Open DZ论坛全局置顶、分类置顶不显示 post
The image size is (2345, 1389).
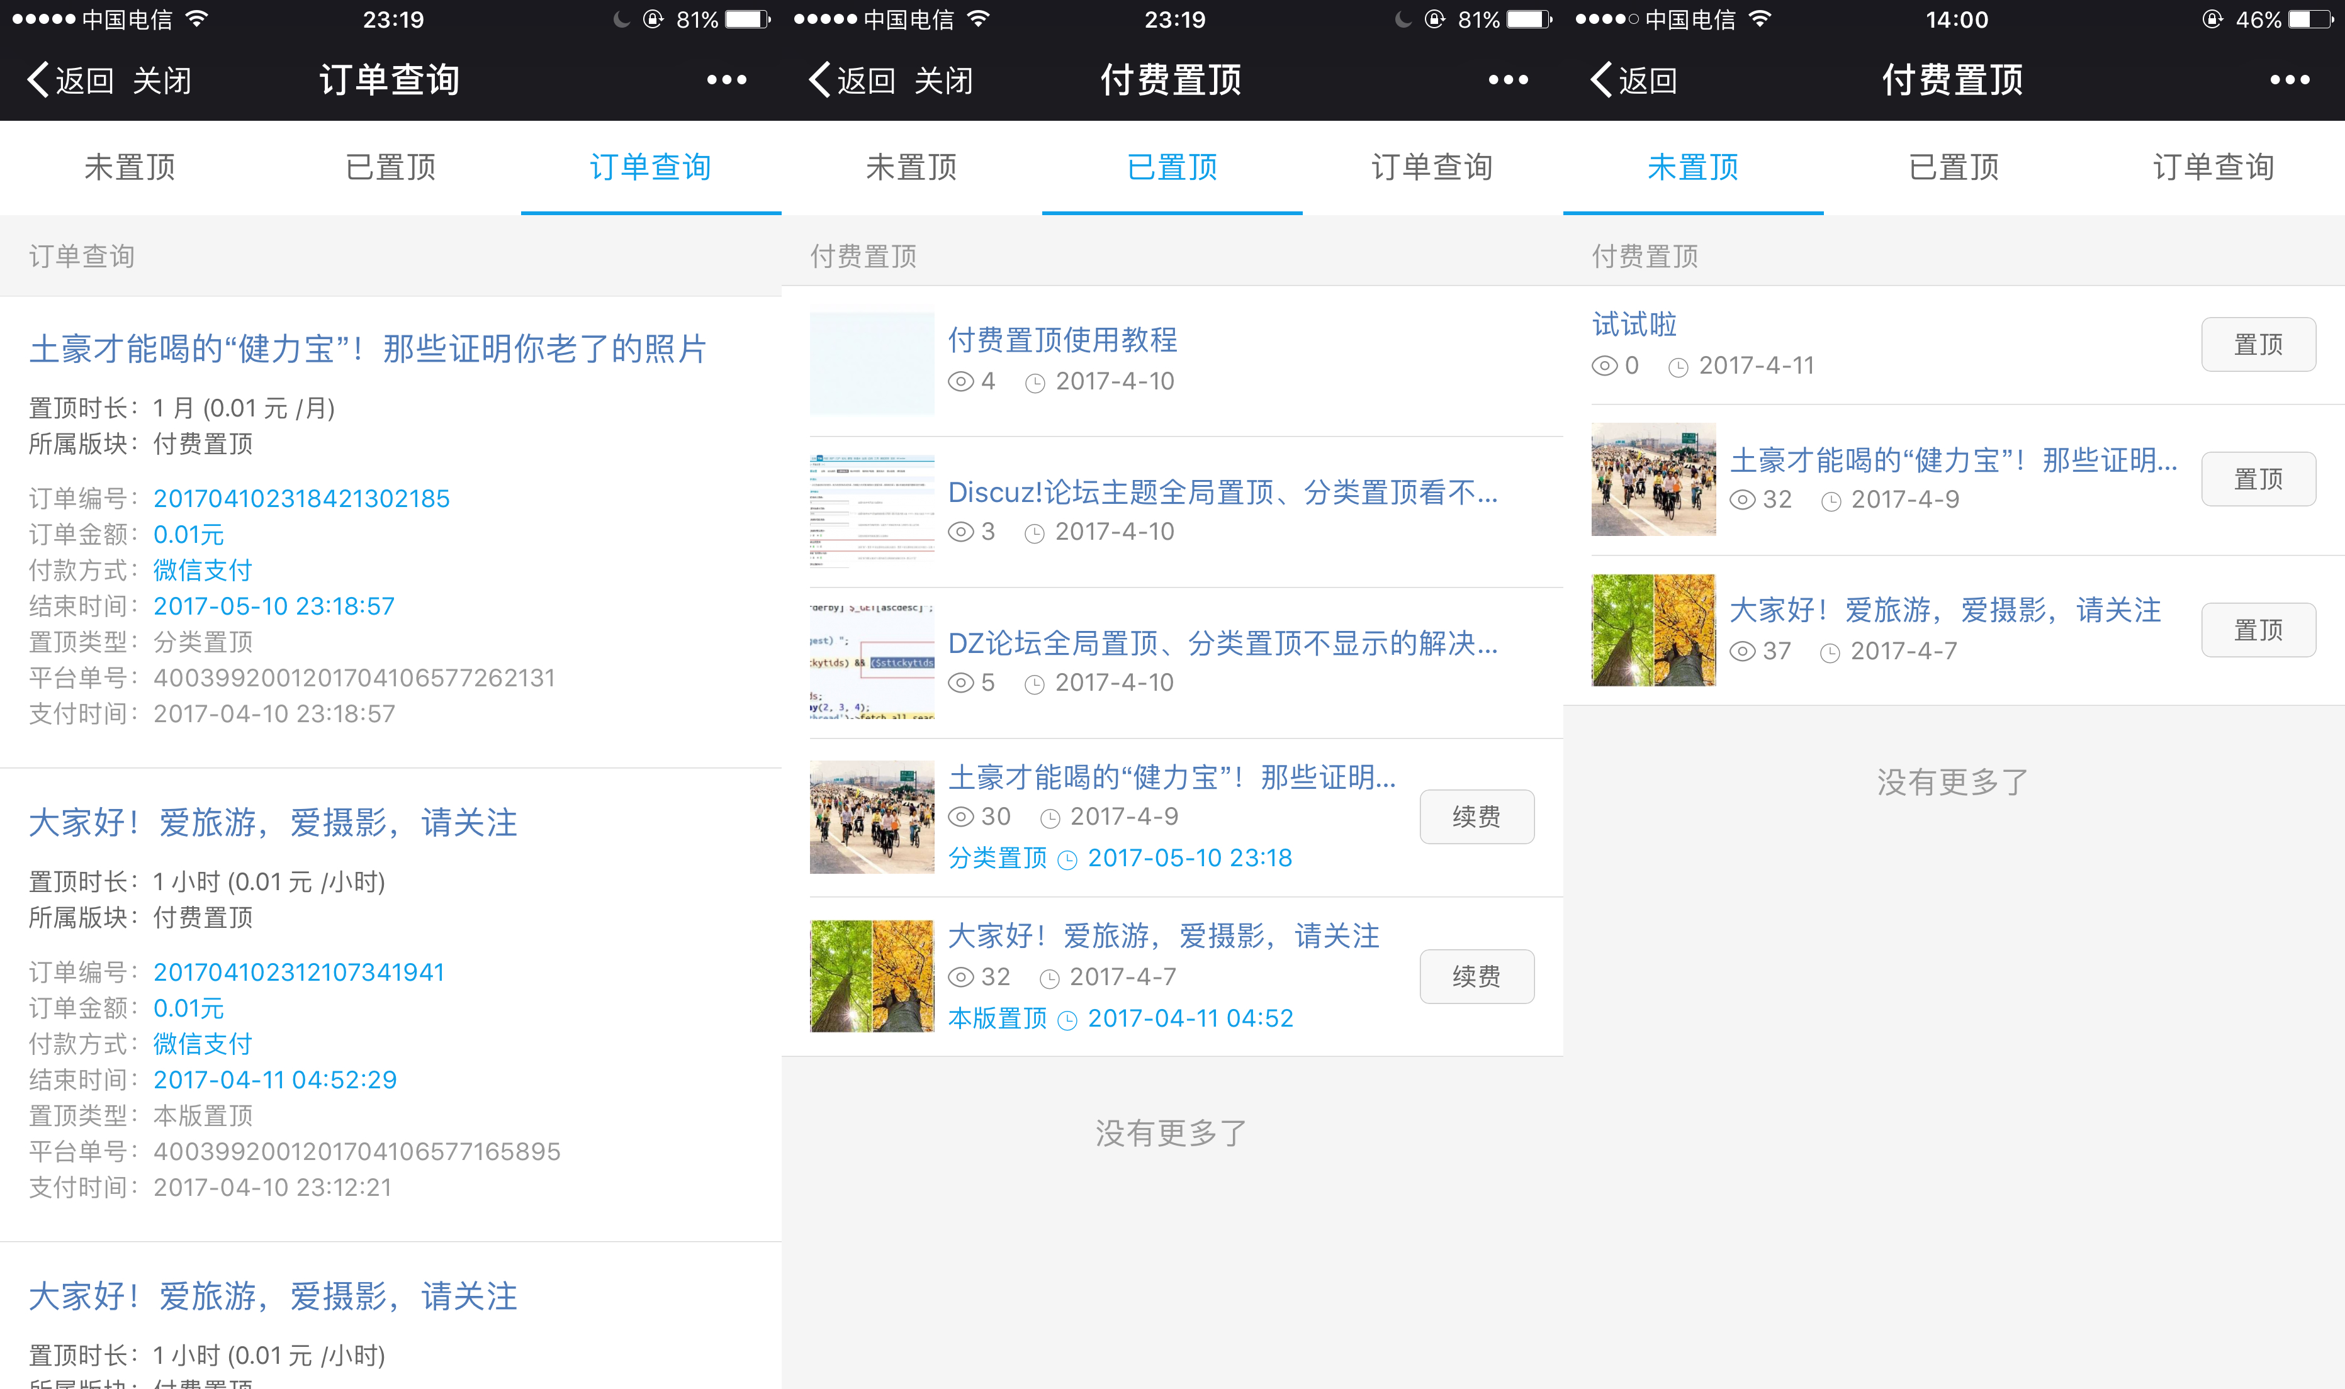pos(1223,643)
